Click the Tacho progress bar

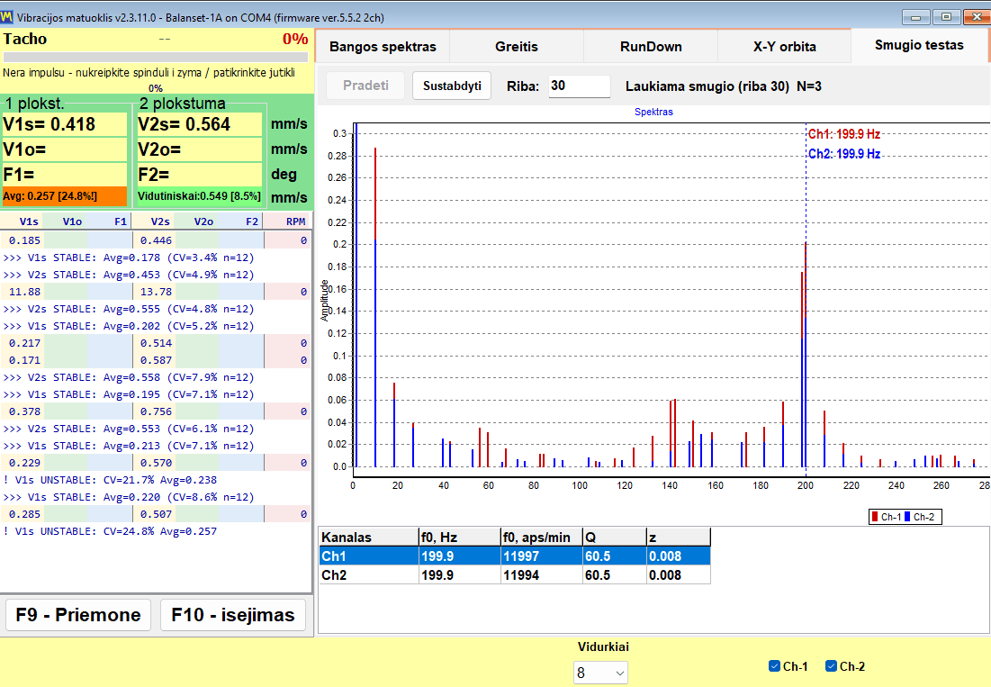click(x=156, y=58)
